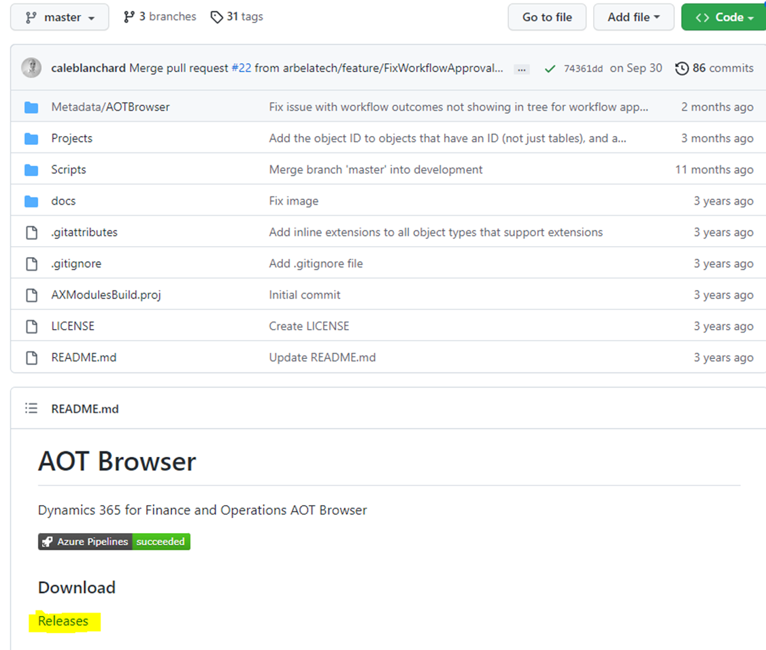The height and width of the screenshot is (650, 766).
Task: Click the AOT Browser heading
Action: [x=117, y=462]
